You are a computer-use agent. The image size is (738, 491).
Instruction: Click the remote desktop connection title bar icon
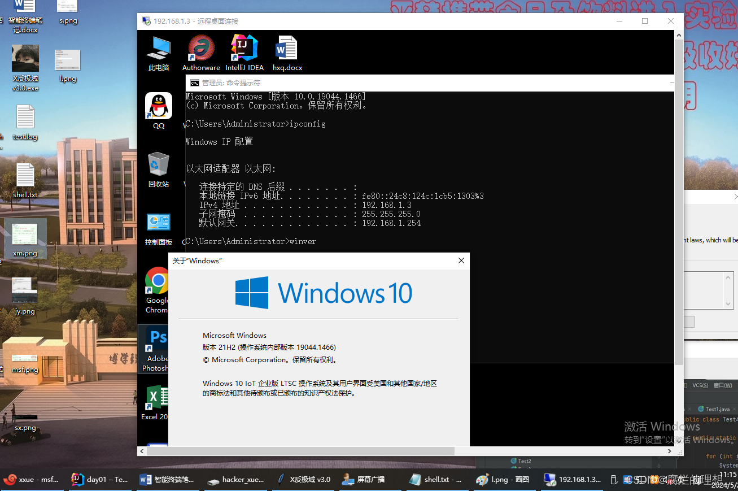click(x=146, y=21)
